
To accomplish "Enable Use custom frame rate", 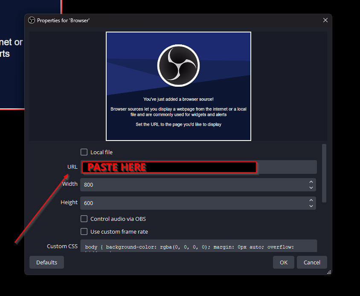I will tap(84, 232).
